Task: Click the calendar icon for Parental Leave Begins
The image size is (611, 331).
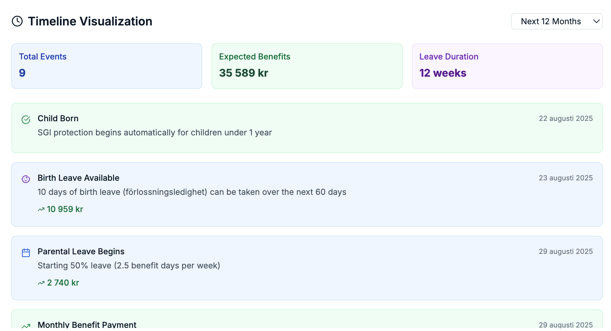Action: click(26, 253)
